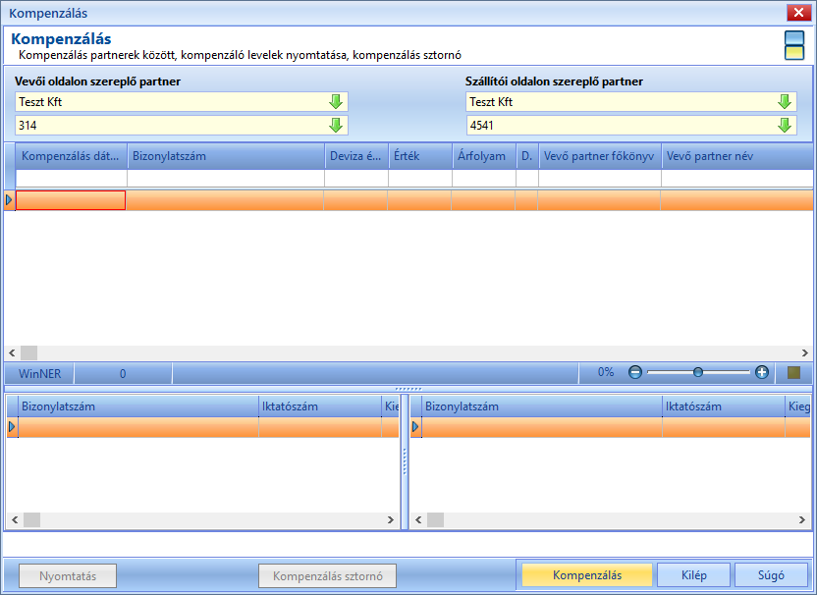The height and width of the screenshot is (595, 817).
Task: Click the supplier account 4541 field
Action: click(631, 125)
